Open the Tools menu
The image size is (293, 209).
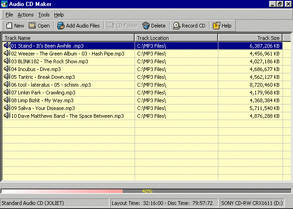44,15
